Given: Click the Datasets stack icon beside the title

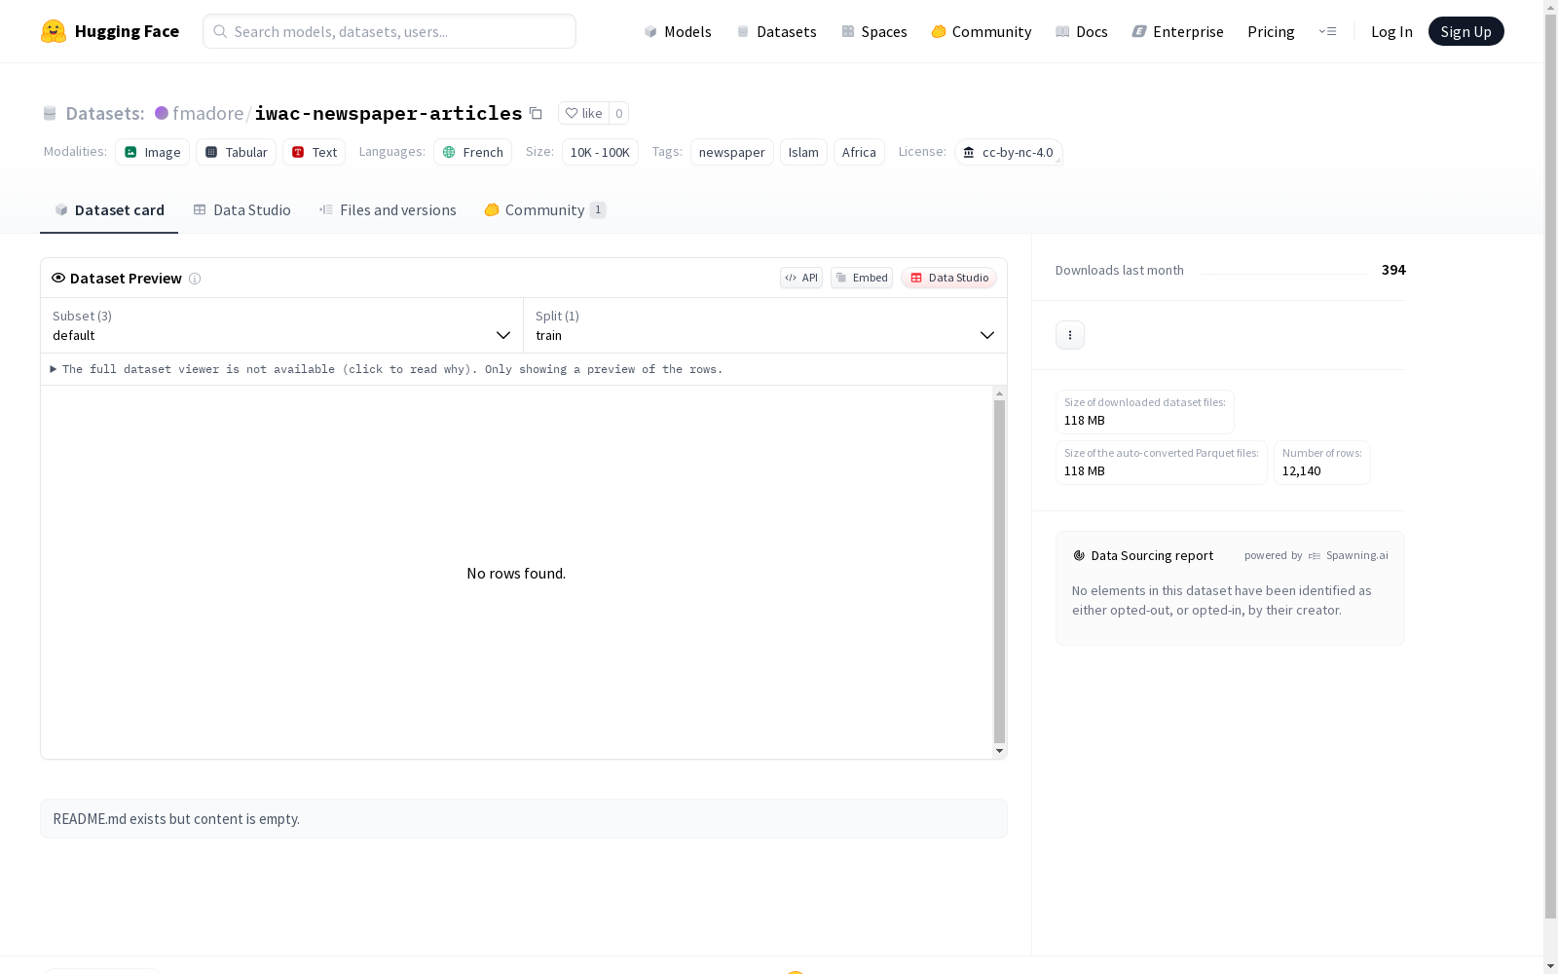Looking at the screenshot, I should coord(50,113).
